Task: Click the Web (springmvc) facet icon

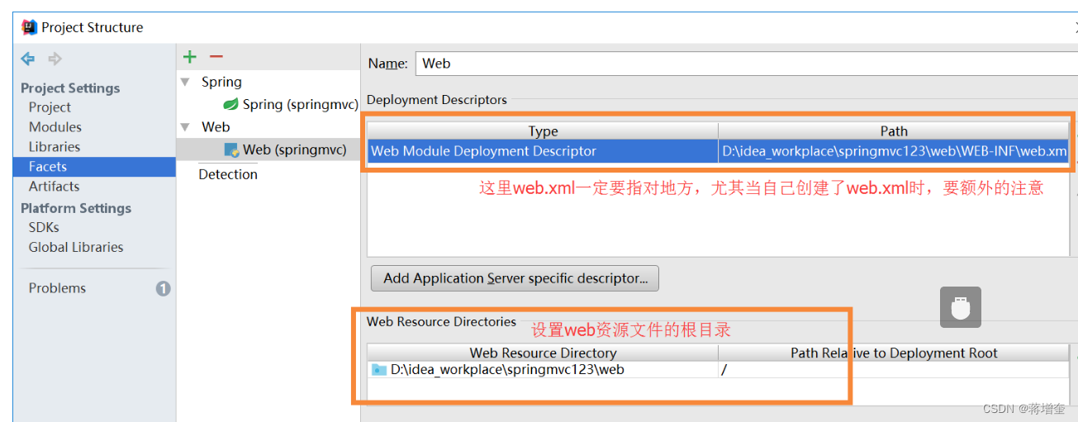Action: point(231,149)
